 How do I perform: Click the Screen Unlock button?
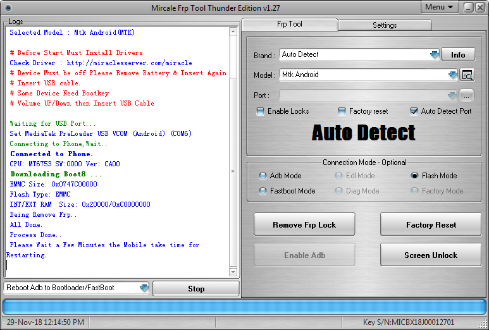click(431, 255)
